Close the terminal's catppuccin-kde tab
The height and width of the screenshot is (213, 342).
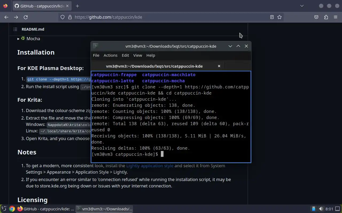tap(219, 66)
